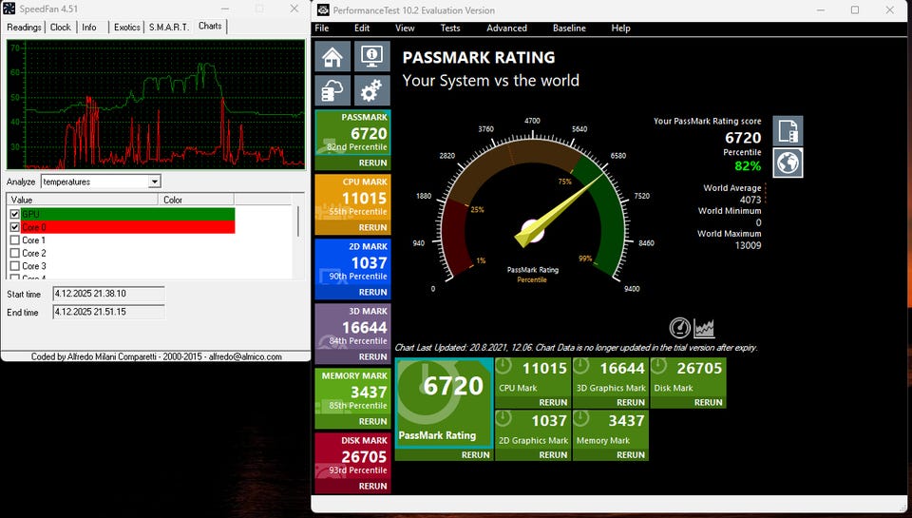Open the Baseline menu
The height and width of the screenshot is (518, 912).
coord(569,28)
